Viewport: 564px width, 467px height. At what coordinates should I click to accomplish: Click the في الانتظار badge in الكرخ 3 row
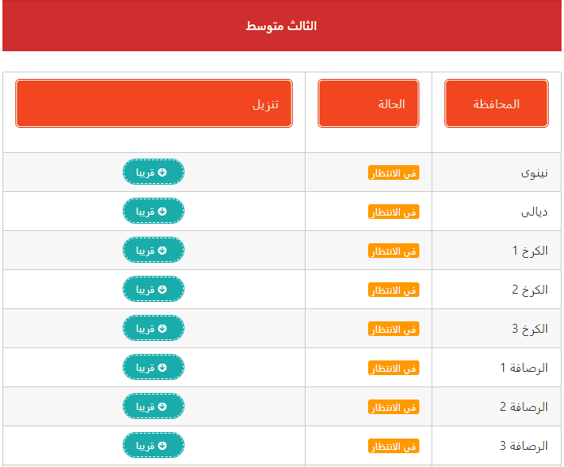tap(393, 329)
